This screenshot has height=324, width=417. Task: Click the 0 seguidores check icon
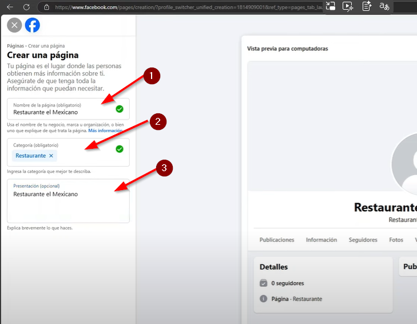click(263, 283)
